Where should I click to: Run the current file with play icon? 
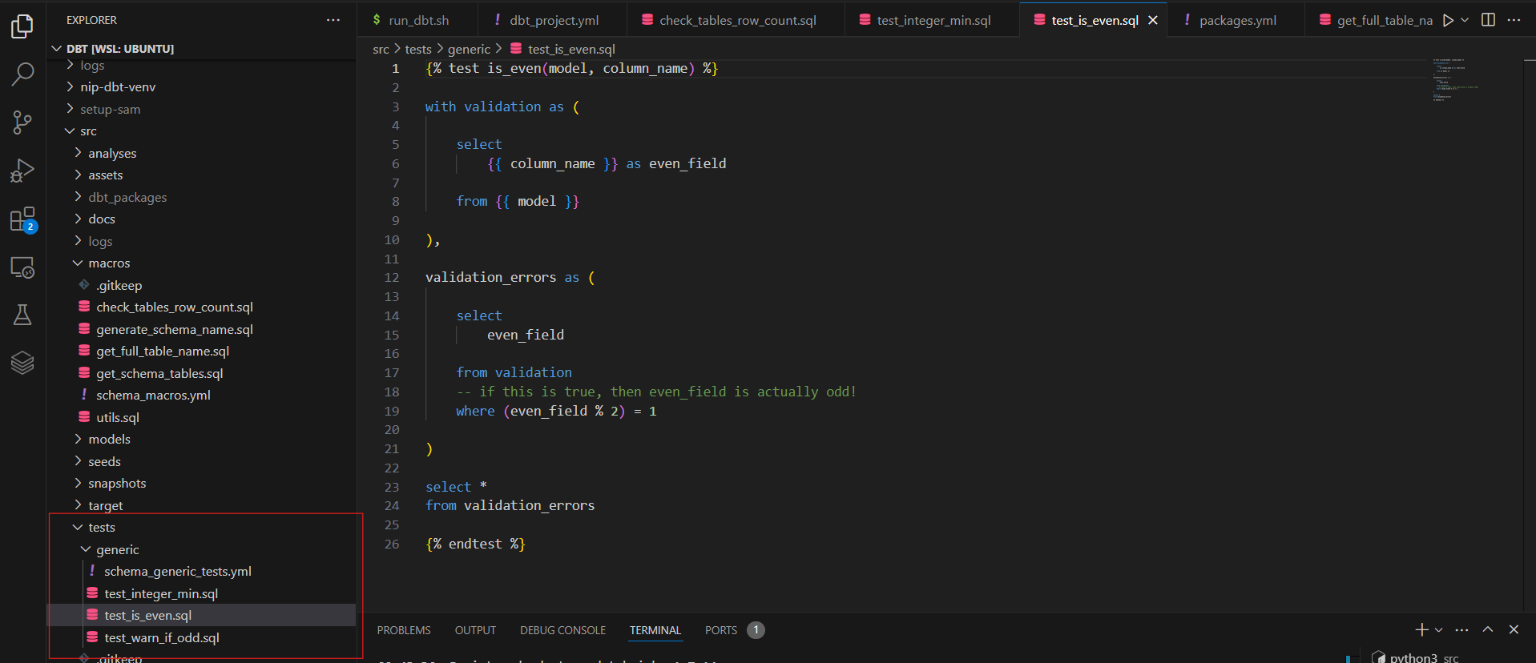click(x=1448, y=20)
